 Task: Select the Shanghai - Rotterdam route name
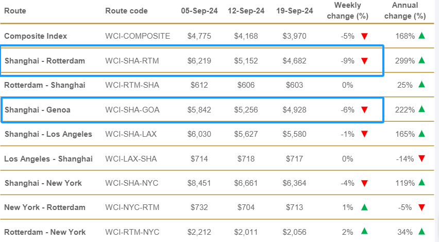click(x=45, y=61)
